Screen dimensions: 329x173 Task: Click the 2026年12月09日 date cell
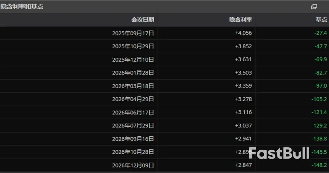coord(133,165)
